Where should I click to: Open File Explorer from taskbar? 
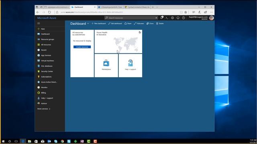[29, 141]
